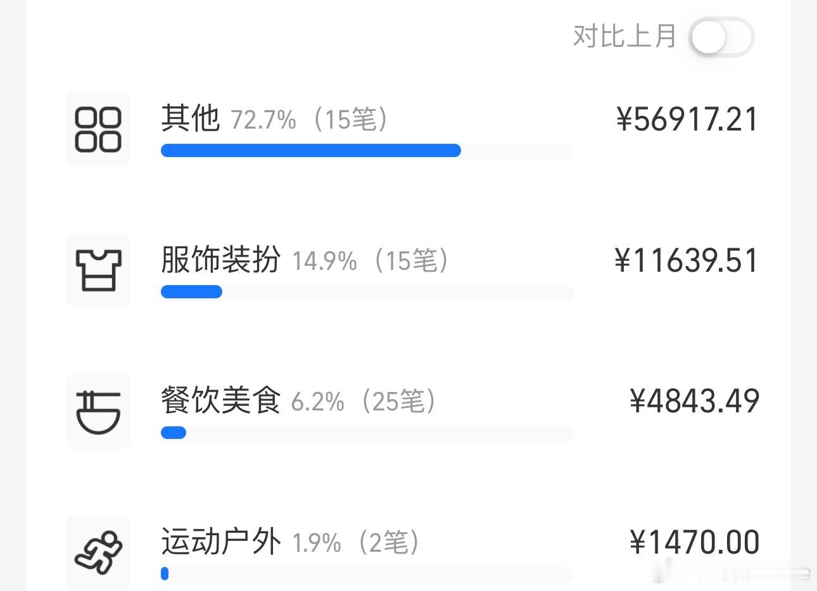Click the ¥11639.51 amount
This screenshot has height=591, width=817.
tap(687, 260)
